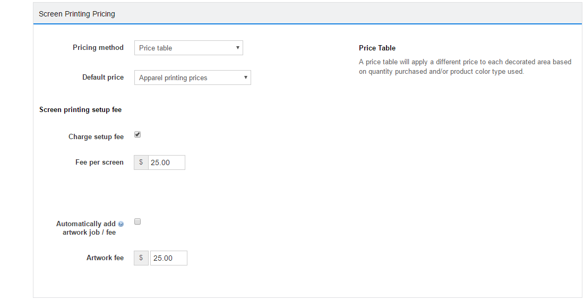Viewport: 584px width, 300px height.
Task: Click the blue help icon beside Automatically add
Action: tap(121, 224)
